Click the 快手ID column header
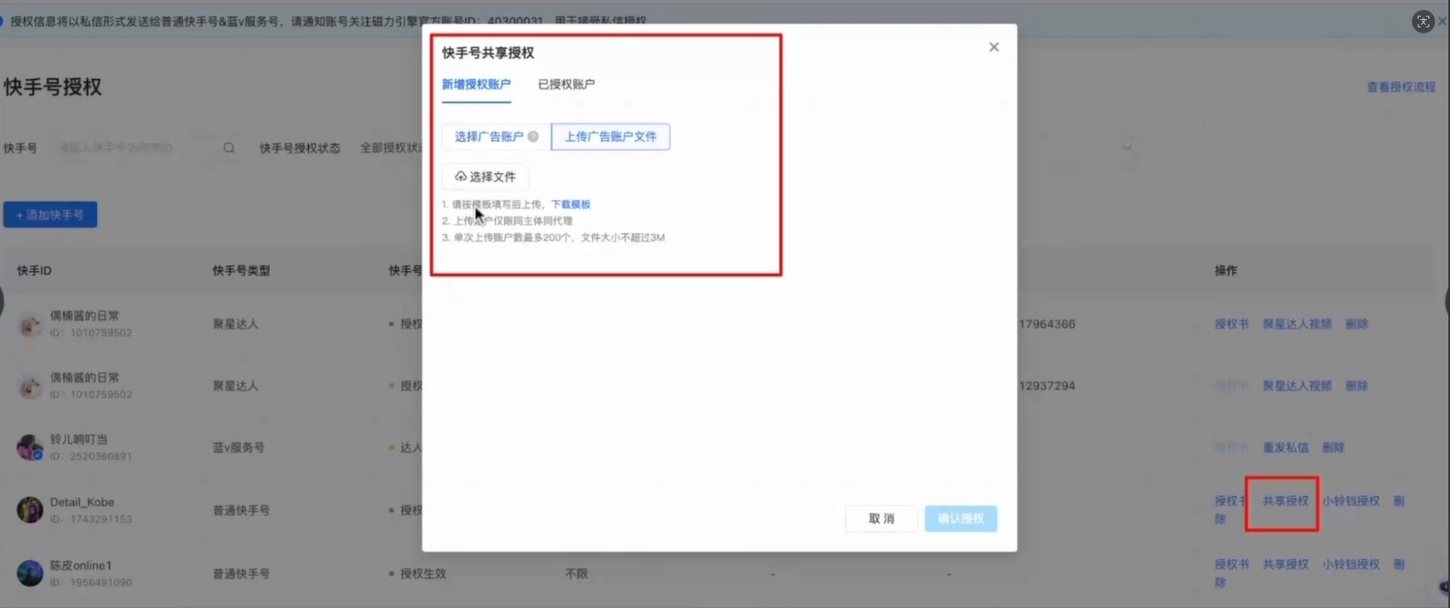 (x=34, y=271)
